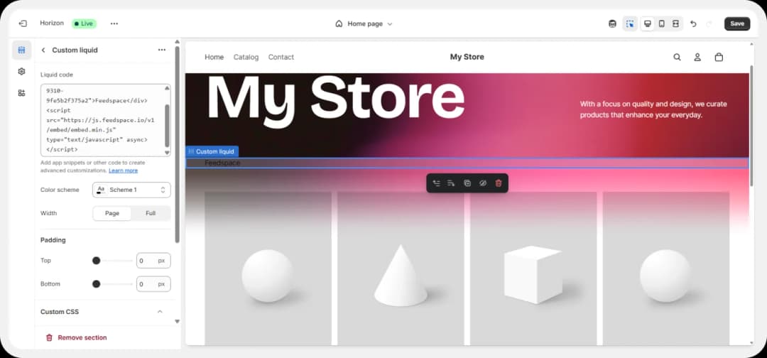767x358 pixels.
Task: Set section width to Page
Action: 112,213
